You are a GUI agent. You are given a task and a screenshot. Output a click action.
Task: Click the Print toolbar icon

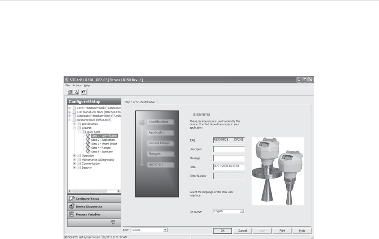click(x=70, y=92)
